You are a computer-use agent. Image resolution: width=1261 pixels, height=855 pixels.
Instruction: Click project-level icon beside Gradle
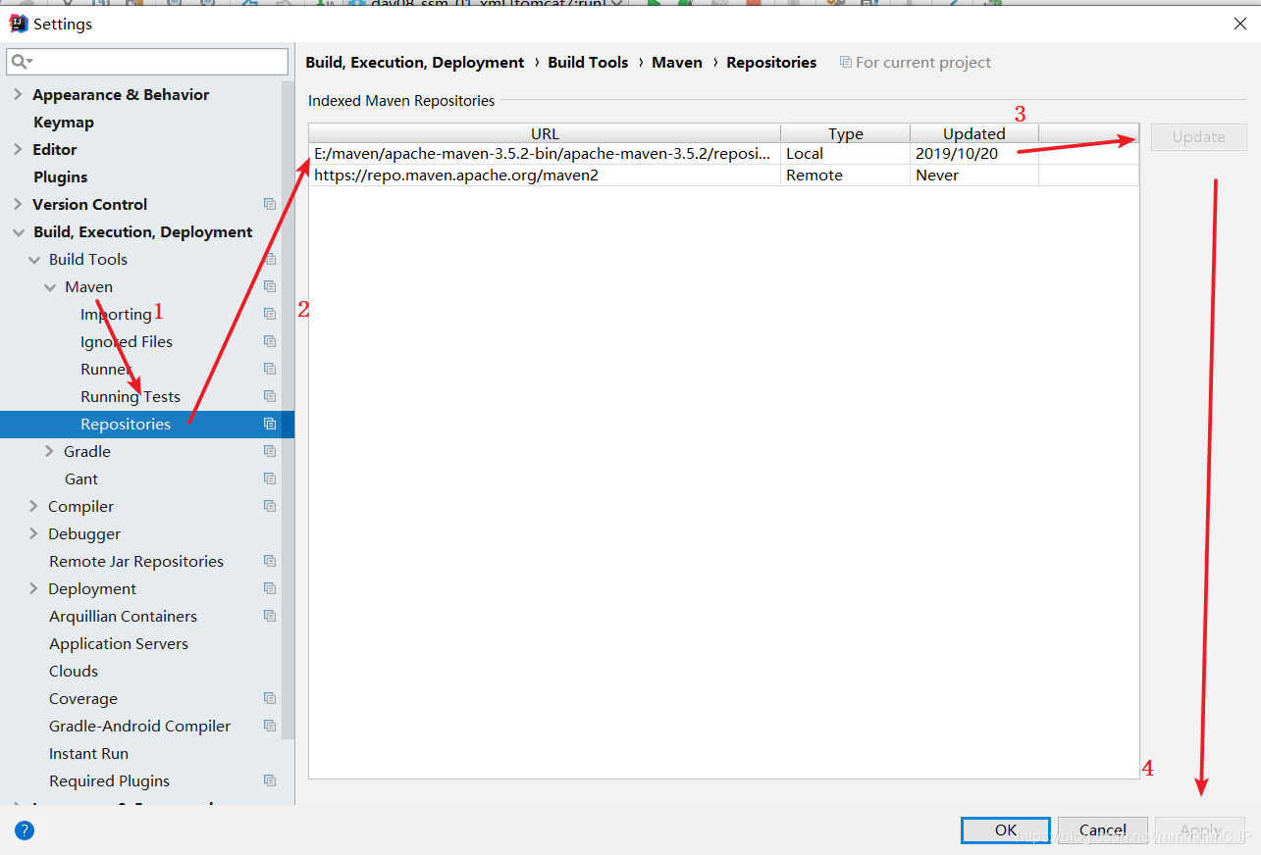pos(270,451)
